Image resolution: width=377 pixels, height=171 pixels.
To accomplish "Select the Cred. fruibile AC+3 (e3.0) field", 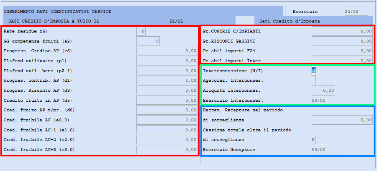I will point(167,150).
